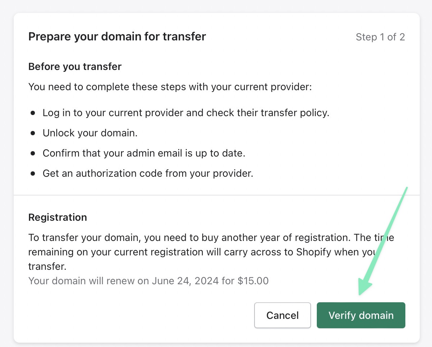Click the "Step 1 of 2" indicator

380,37
